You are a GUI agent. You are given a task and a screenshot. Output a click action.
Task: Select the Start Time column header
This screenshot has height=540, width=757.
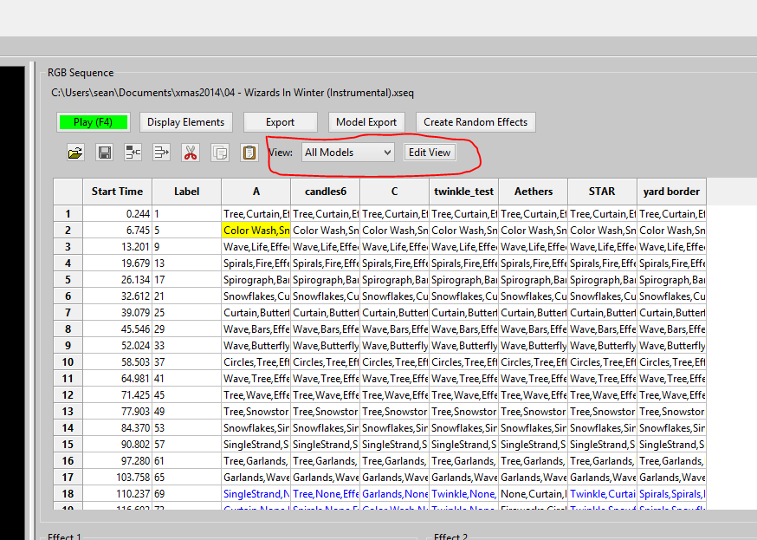[x=117, y=192]
